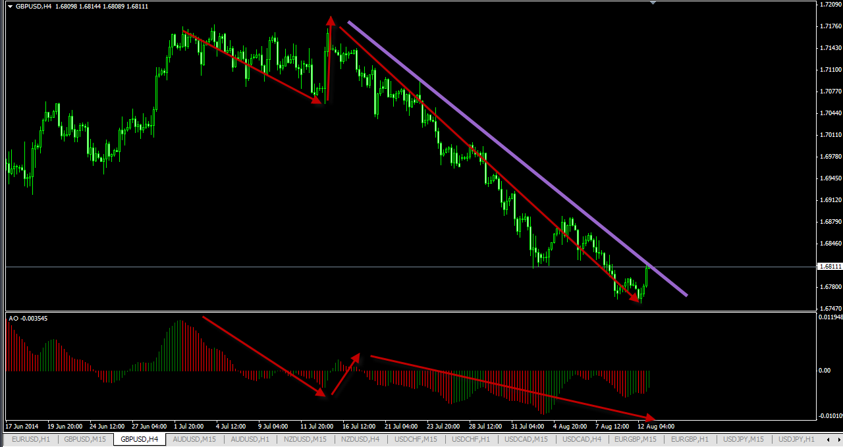Click the 1.72090 level on price scale

pyautogui.click(x=829, y=5)
